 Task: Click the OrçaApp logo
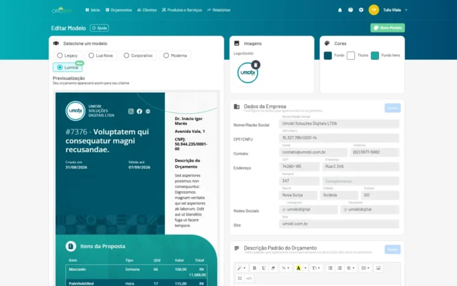[62, 10]
